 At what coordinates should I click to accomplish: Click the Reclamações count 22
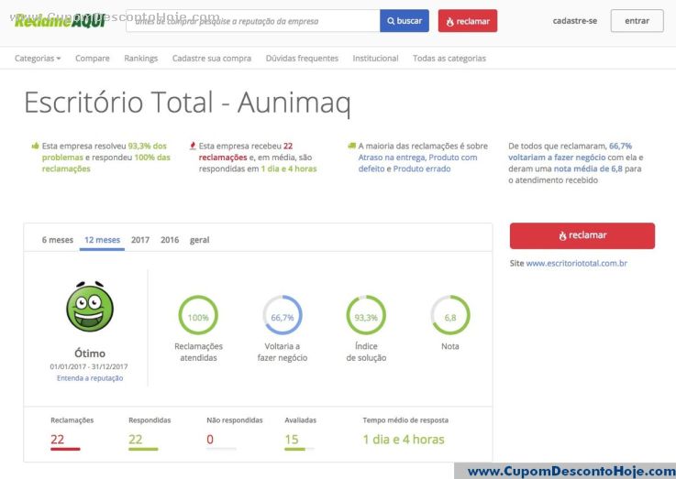[x=58, y=440]
